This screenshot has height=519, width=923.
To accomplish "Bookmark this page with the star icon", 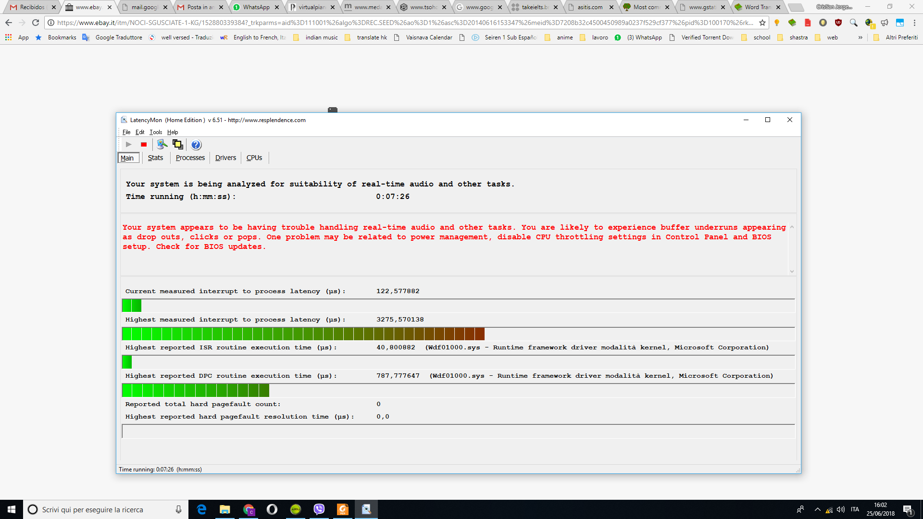I will (762, 23).
